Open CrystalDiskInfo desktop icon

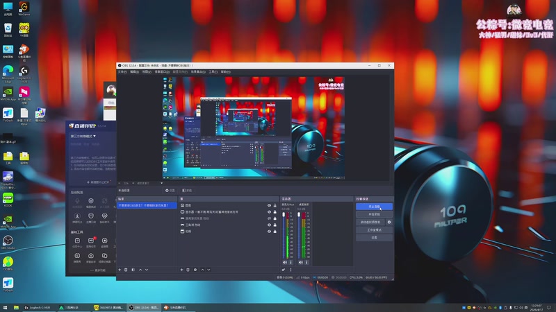point(8,180)
